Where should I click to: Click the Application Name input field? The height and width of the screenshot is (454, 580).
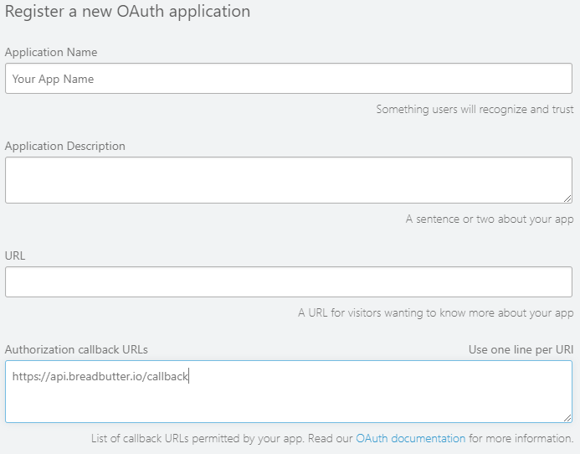[x=289, y=79]
